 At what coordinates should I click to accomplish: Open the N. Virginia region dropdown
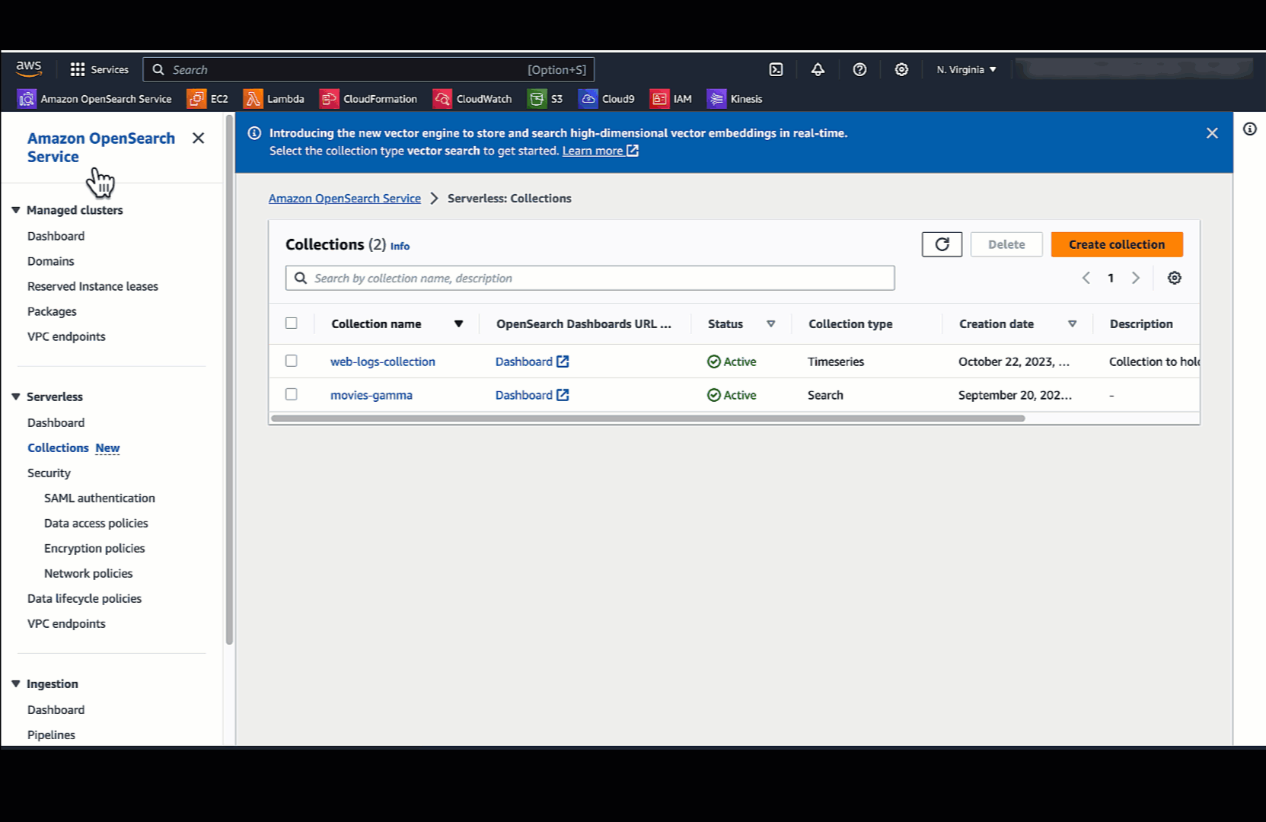[x=966, y=69]
